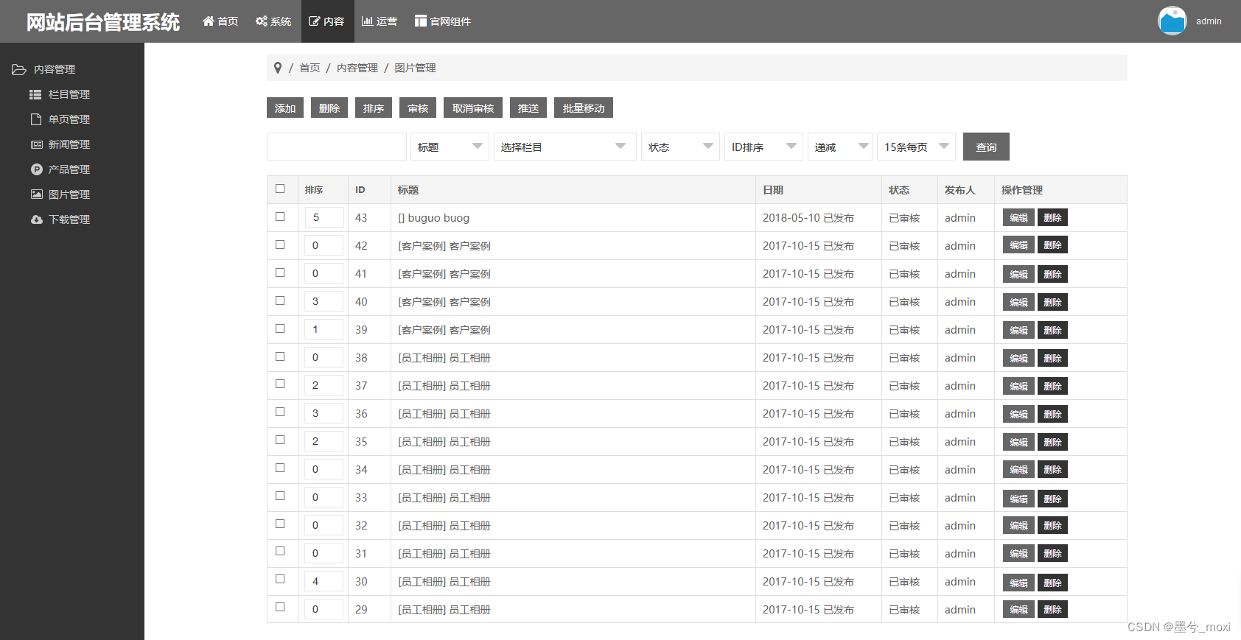Click the 排序 button
This screenshot has width=1241, height=640.
coord(374,108)
